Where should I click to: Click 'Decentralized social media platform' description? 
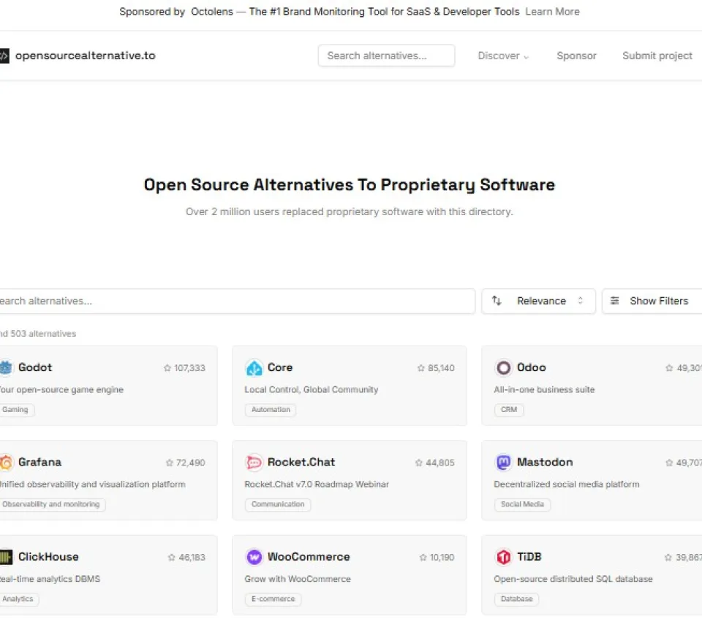coord(566,484)
